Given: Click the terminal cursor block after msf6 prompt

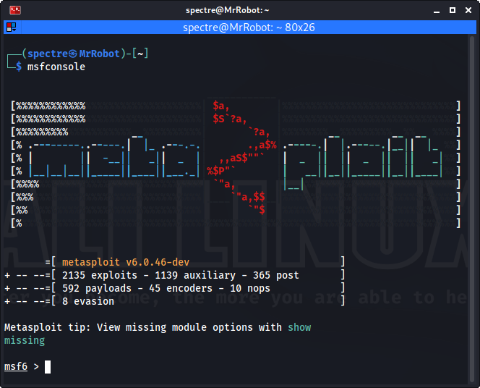Looking at the screenshot, I should click(x=48, y=367).
